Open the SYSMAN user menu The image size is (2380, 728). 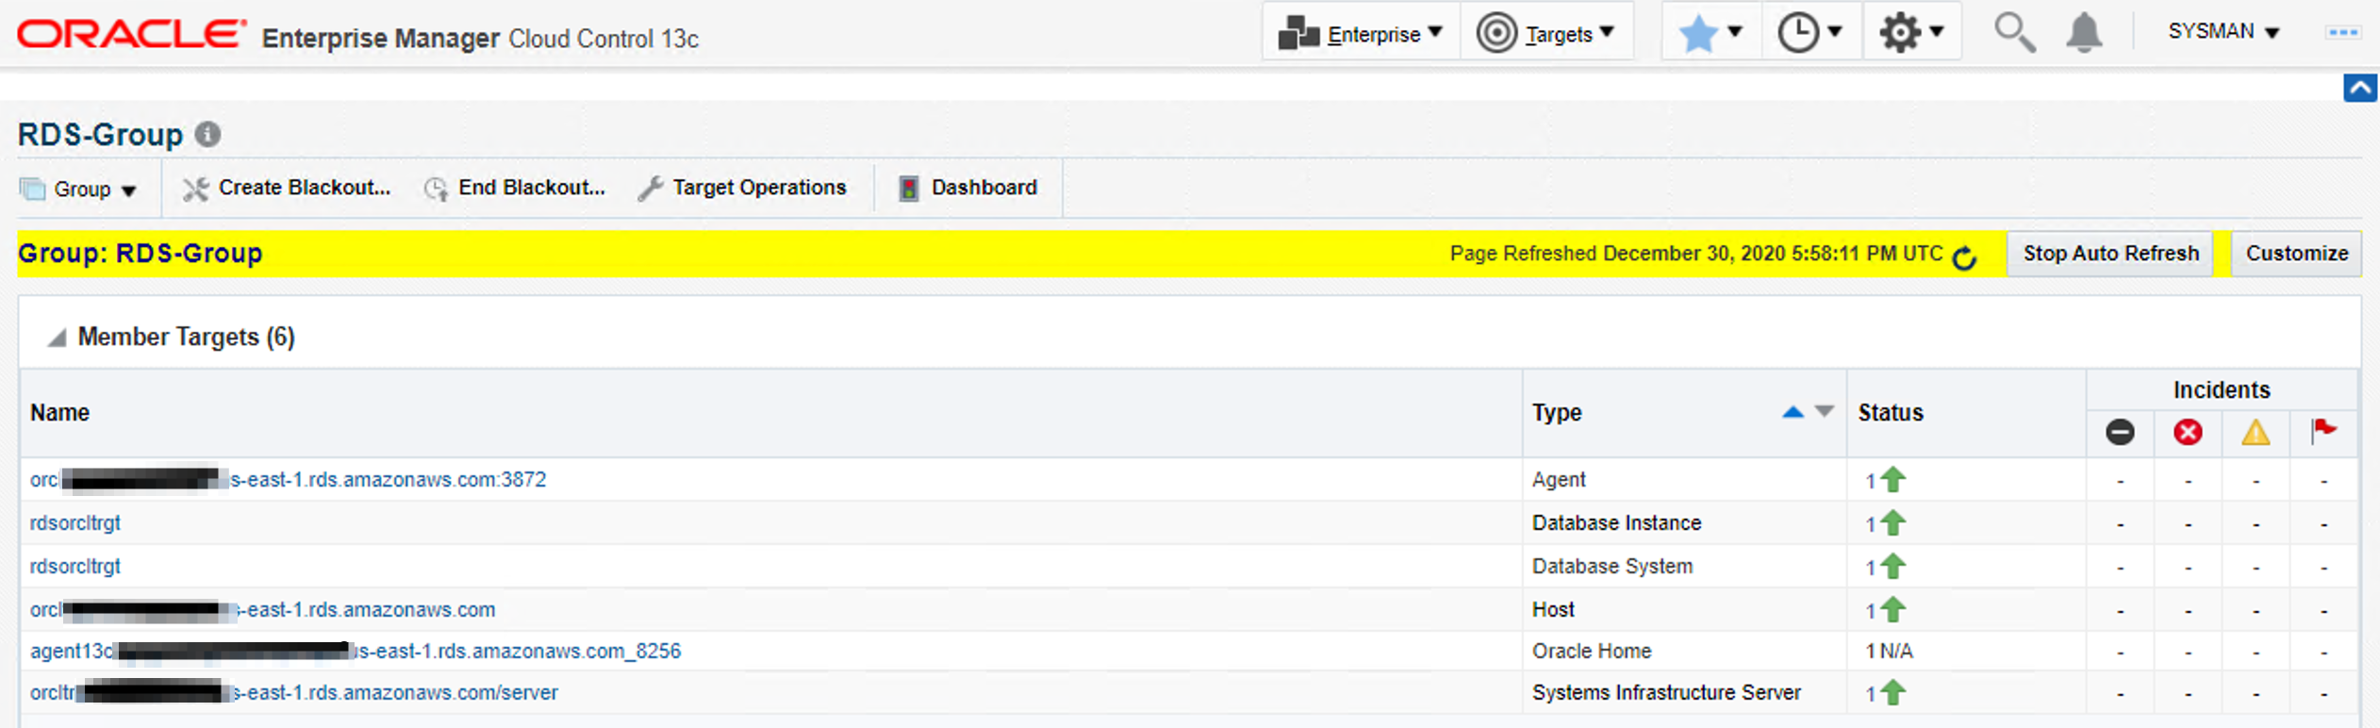click(2223, 32)
